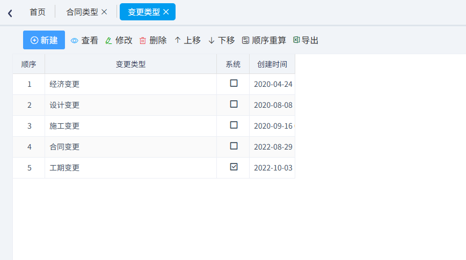Click order number 5 cell
Image resolution: width=466 pixels, height=260 pixels.
(x=29, y=168)
